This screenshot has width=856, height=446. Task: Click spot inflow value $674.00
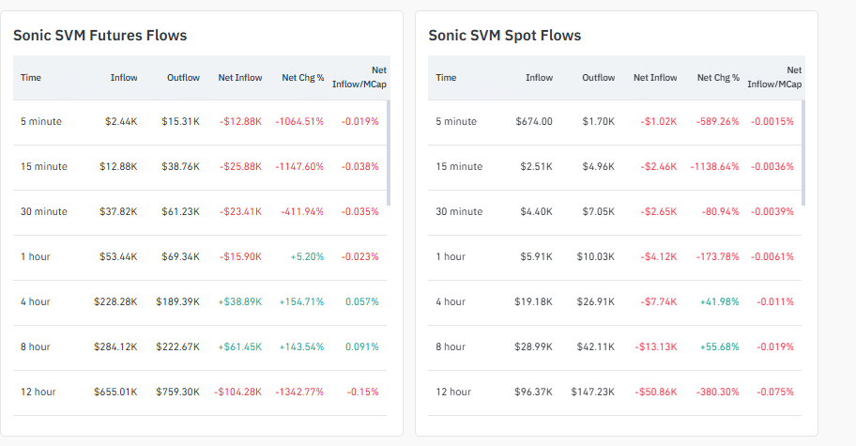tap(534, 121)
